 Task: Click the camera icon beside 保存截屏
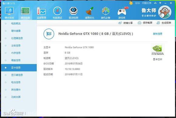(139, 23)
